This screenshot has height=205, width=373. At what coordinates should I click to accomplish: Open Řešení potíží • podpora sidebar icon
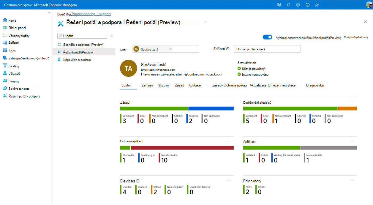[x=5, y=96]
